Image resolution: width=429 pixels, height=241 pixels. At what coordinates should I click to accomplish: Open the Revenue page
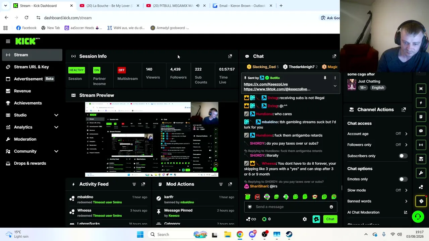point(32,91)
